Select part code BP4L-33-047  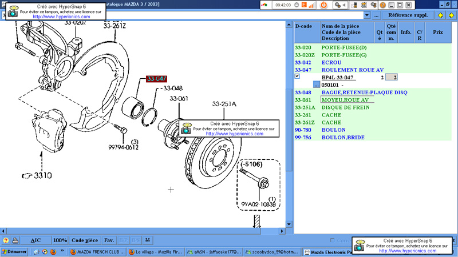tap(337, 78)
